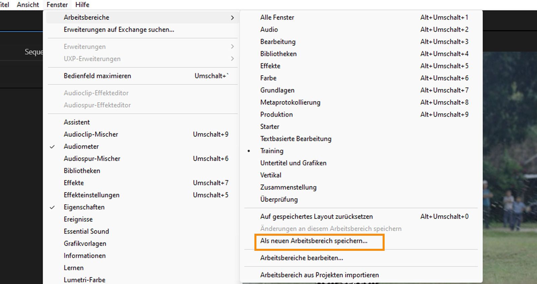537x284 pixels.
Task: Open the Ansicht menu
Action: pyautogui.click(x=28, y=5)
